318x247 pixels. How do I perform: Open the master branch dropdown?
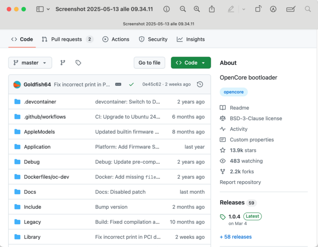30,63
